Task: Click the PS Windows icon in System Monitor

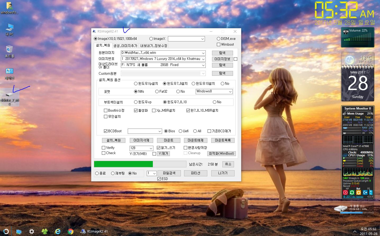Action: click(x=371, y=192)
